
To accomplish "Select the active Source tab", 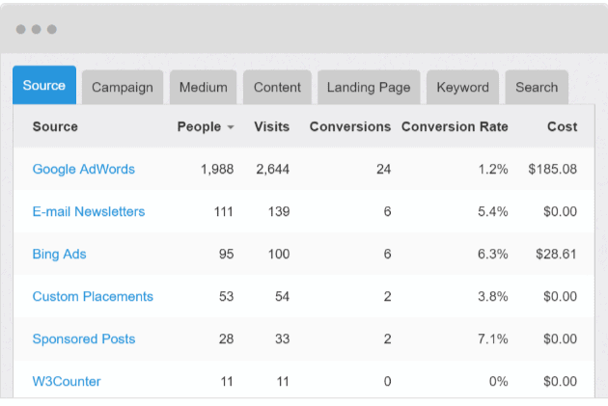I will [44, 86].
